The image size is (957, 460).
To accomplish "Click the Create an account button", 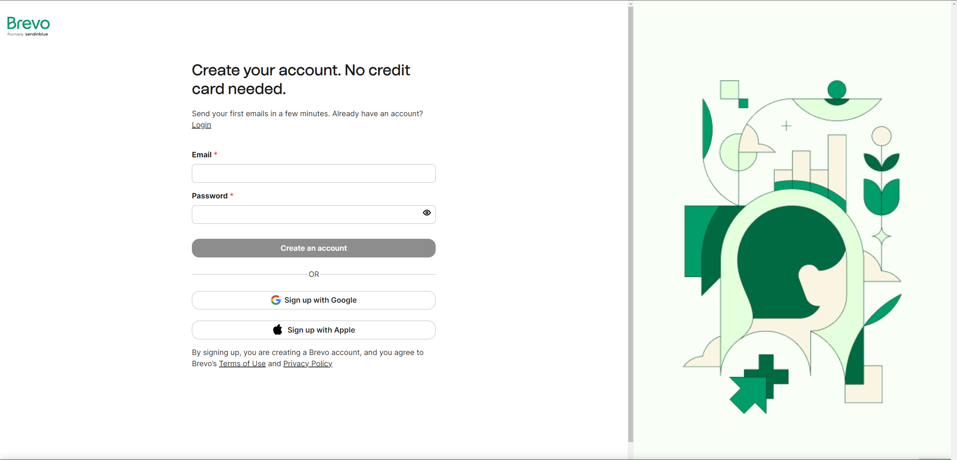I will [313, 248].
